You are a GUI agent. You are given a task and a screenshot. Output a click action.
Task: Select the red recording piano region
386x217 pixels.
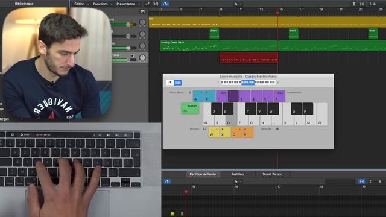pos(248,58)
